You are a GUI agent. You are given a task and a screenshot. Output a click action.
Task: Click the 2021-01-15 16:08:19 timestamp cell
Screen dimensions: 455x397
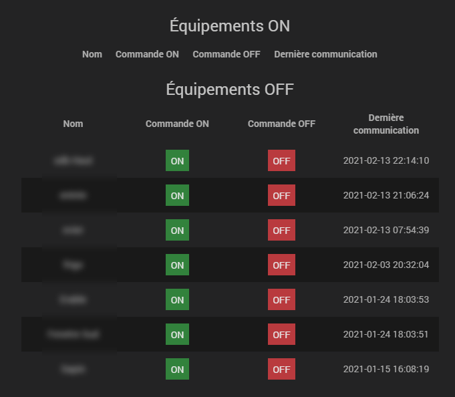point(386,369)
